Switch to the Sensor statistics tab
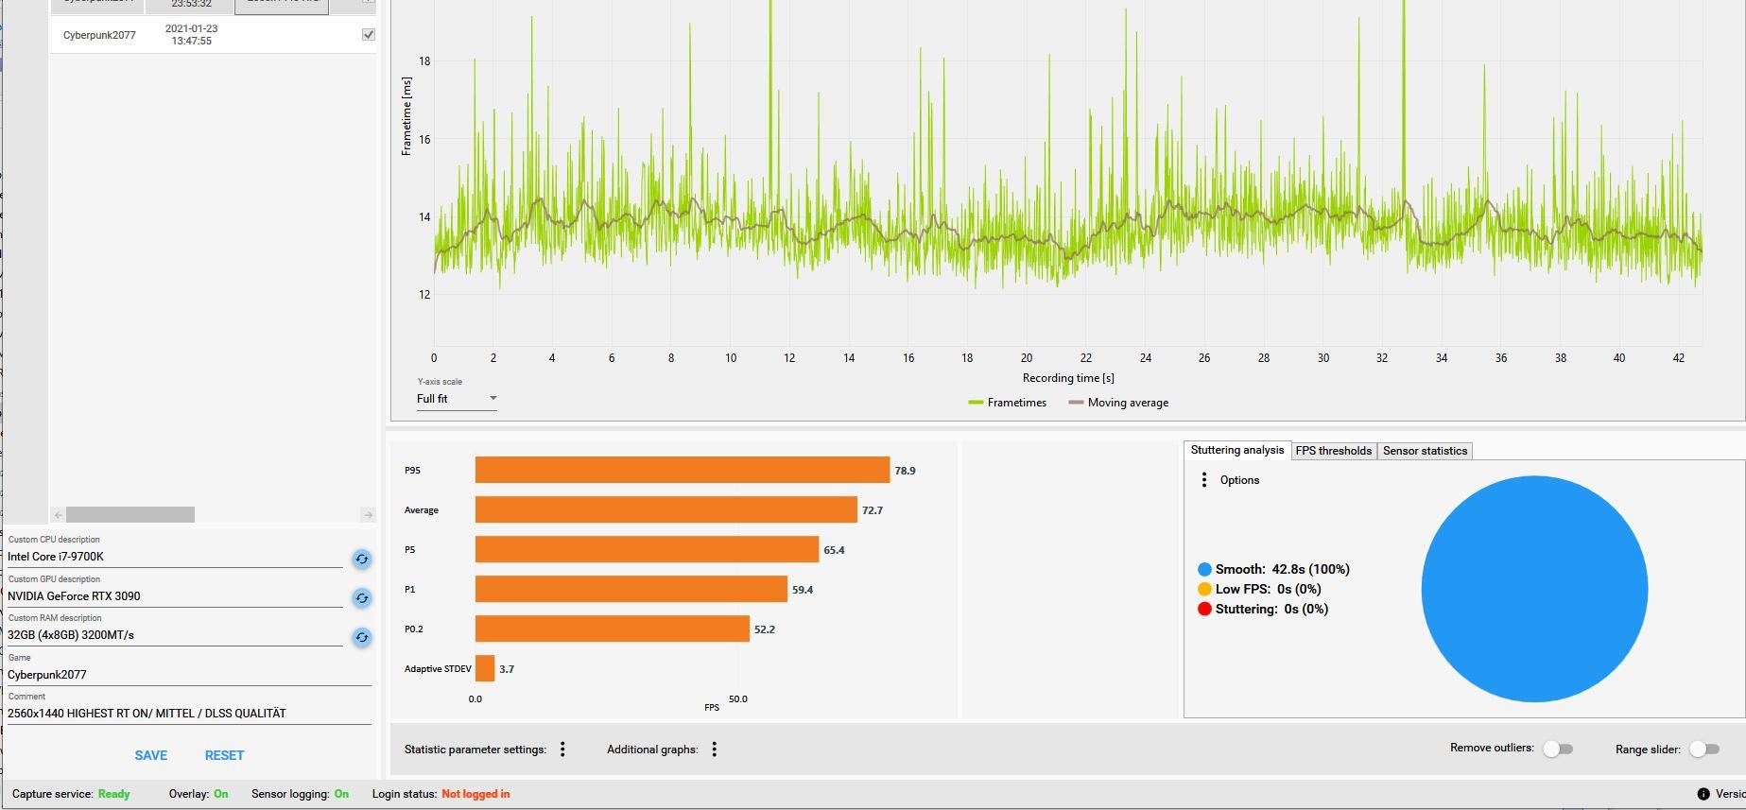The height and width of the screenshot is (810, 1746). tap(1425, 451)
